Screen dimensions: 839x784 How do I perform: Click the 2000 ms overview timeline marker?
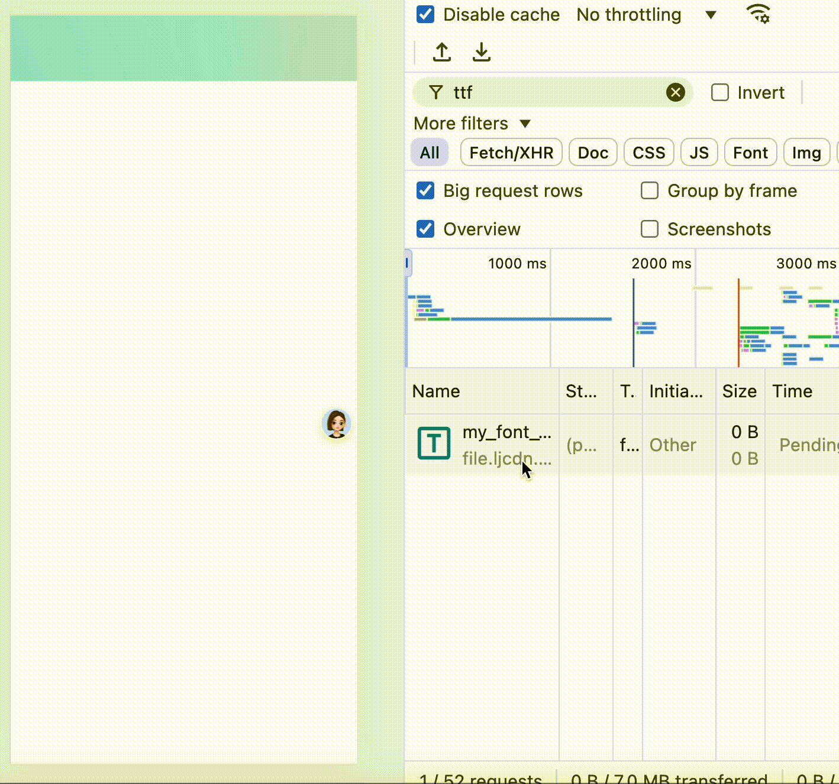pos(661,264)
